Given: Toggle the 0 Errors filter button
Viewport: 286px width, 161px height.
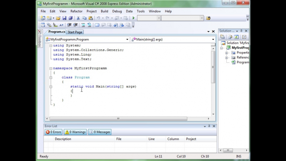Looking at the screenshot, I should (54, 132).
